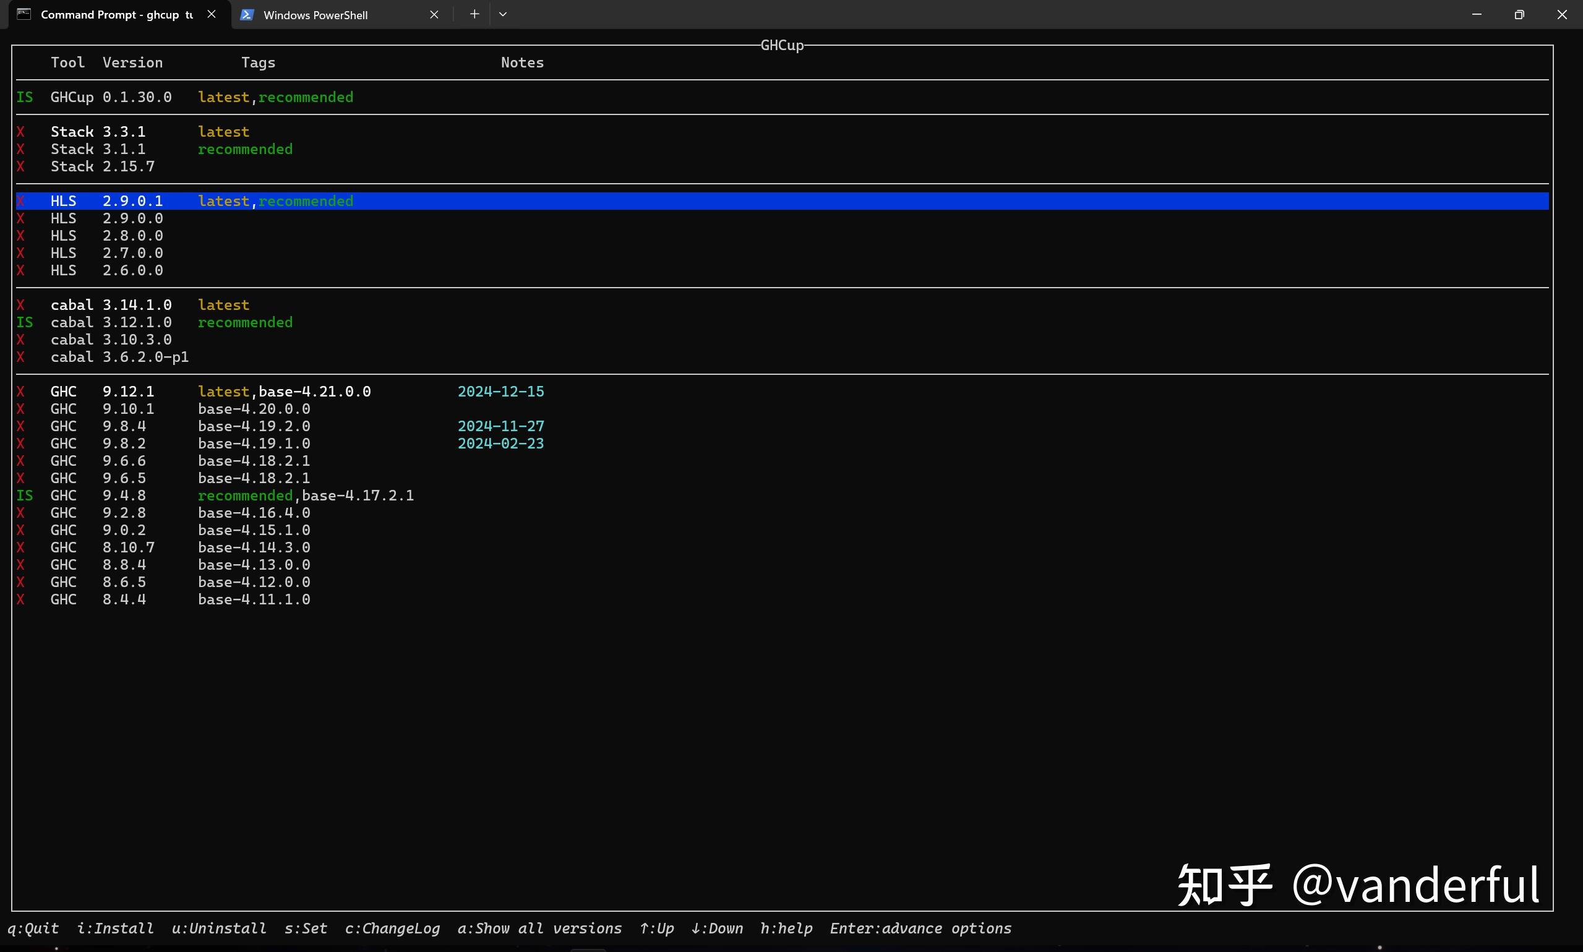Close the Windows PowerShell tab

tap(434, 15)
